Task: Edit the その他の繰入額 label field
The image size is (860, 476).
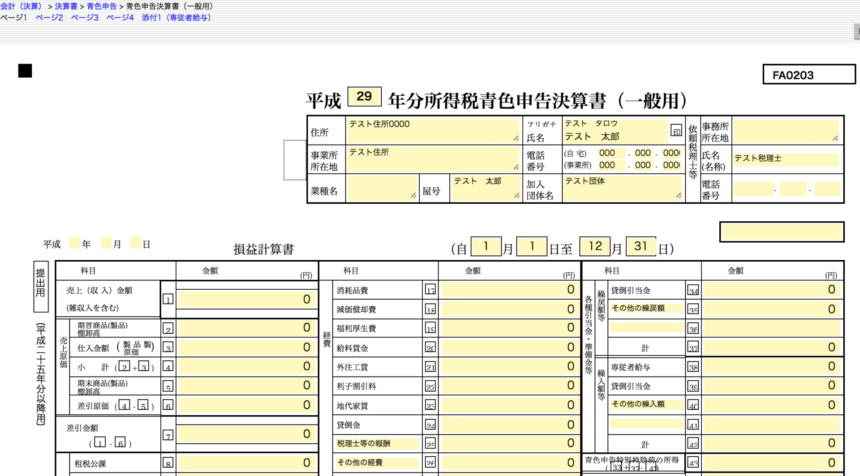Action: click(x=647, y=404)
